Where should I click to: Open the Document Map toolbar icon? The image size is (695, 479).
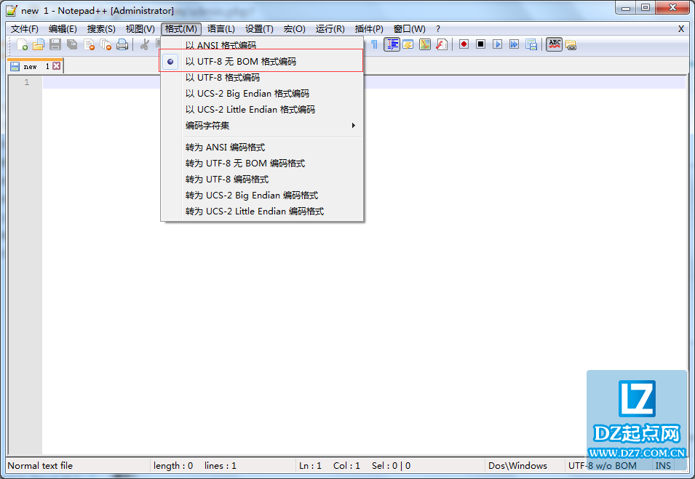[425, 45]
